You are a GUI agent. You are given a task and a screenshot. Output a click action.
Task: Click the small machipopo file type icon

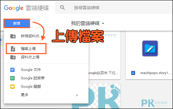click(x=133, y=73)
